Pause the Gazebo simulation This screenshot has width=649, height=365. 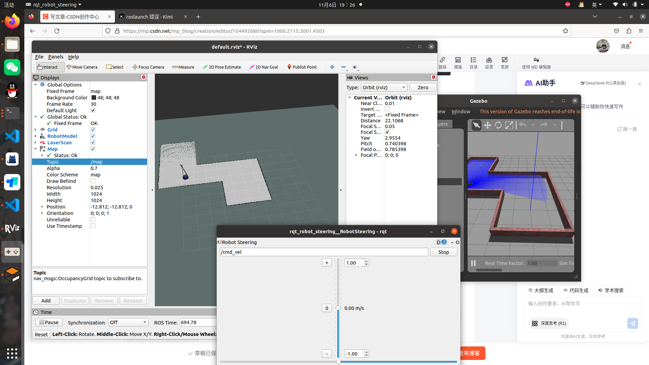click(x=473, y=263)
